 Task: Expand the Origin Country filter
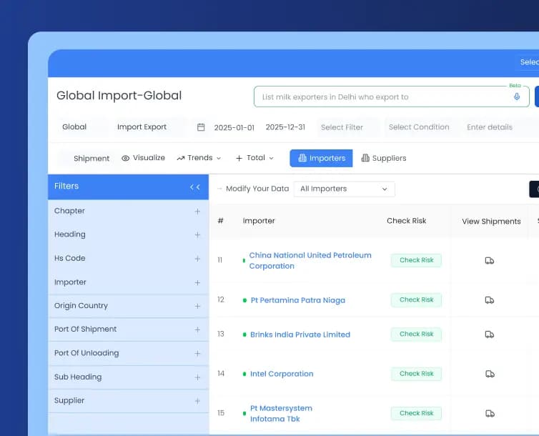pyautogui.click(x=197, y=306)
